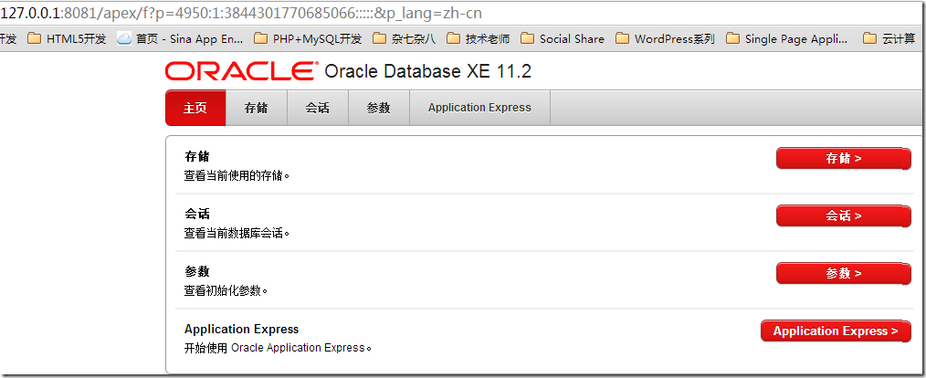Click the text 查看当前数据库会话。
Screen dimensions: 926x378
(237, 234)
